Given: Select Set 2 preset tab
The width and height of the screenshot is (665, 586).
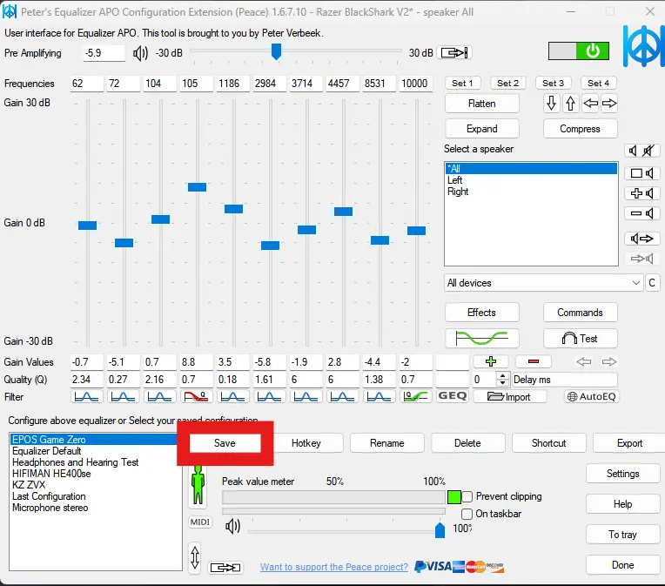Looking at the screenshot, I should [507, 84].
